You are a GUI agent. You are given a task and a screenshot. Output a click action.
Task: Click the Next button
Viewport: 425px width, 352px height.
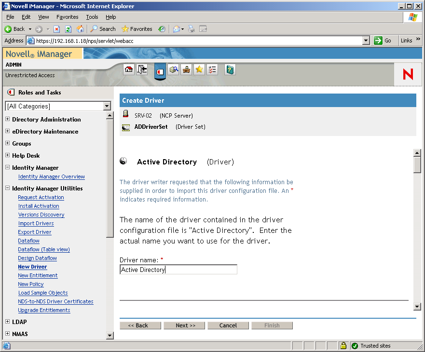click(x=184, y=325)
